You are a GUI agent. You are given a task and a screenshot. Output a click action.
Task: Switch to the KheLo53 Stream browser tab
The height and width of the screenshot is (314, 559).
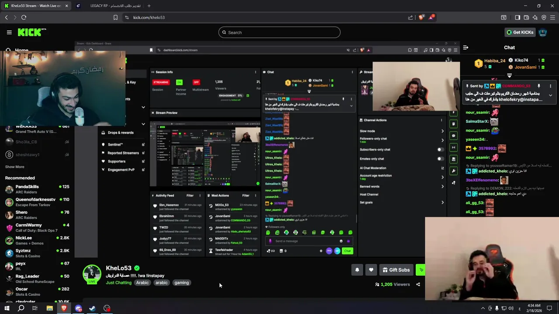point(35,6)
